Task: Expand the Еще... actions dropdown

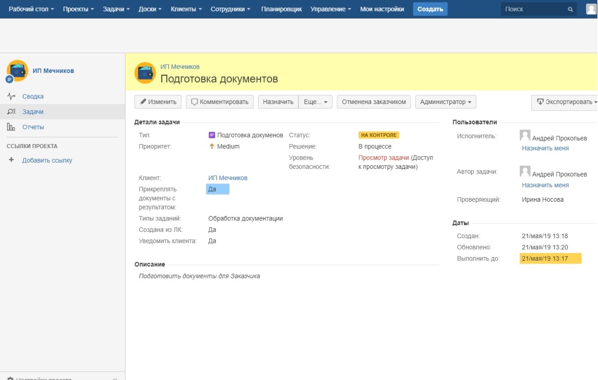Action: [x=315, y=102]
